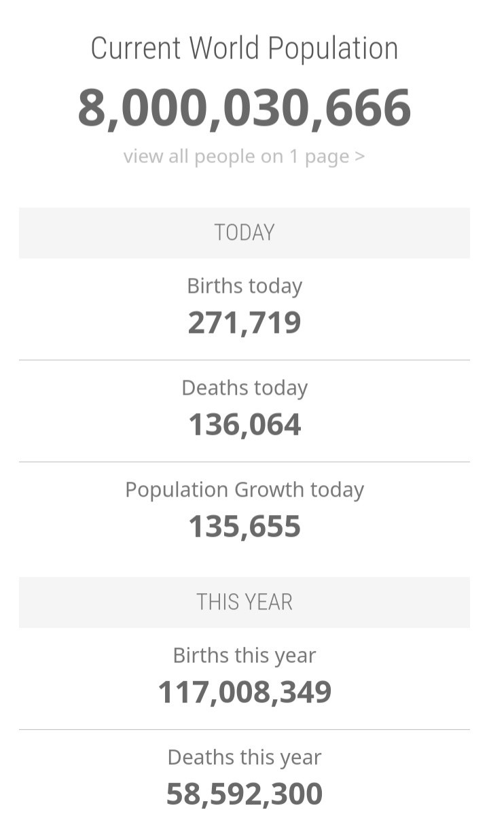Screen dimensions: 489x829
Task: Click the 'Births today' label
Action: (244, 285)
